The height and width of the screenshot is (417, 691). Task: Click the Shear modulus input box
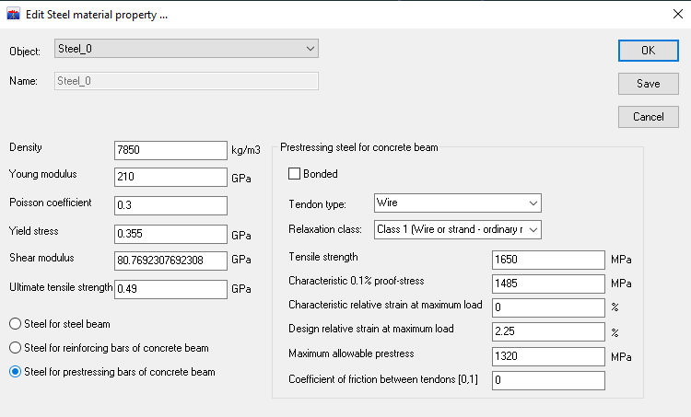pos(170,261)
